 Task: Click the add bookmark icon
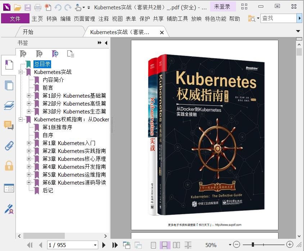tap(39, 54)
